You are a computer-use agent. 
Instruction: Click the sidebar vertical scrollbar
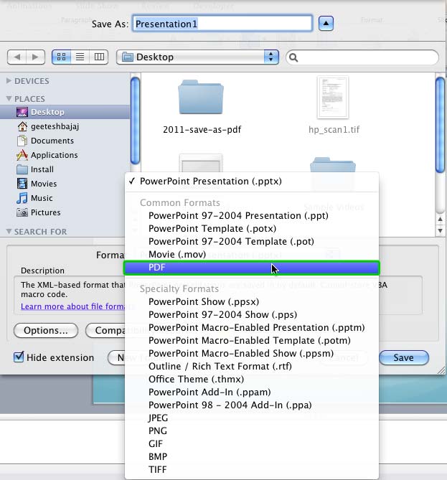[x=135, y=121]
